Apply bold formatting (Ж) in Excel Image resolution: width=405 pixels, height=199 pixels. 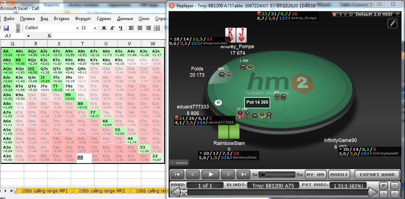[104, 28]
